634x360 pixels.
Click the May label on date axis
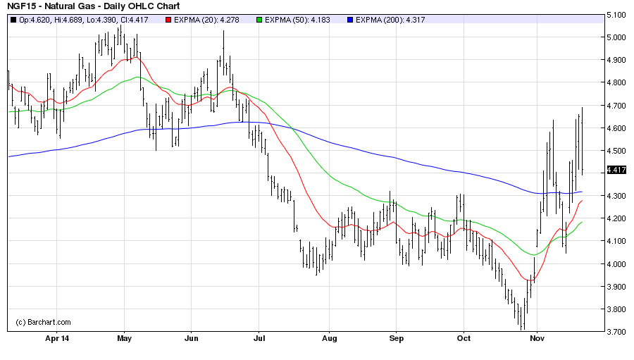[124, 339]
